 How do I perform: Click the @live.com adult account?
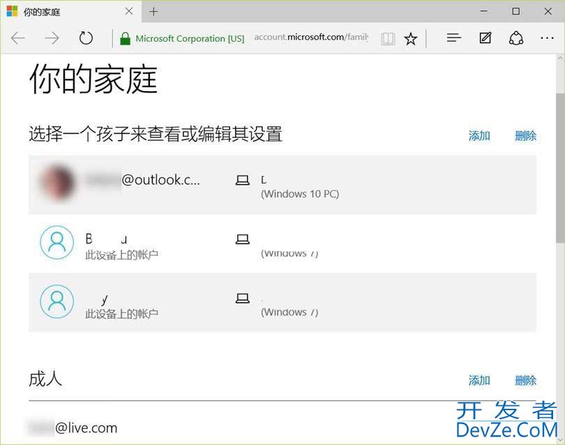[73, 428]
